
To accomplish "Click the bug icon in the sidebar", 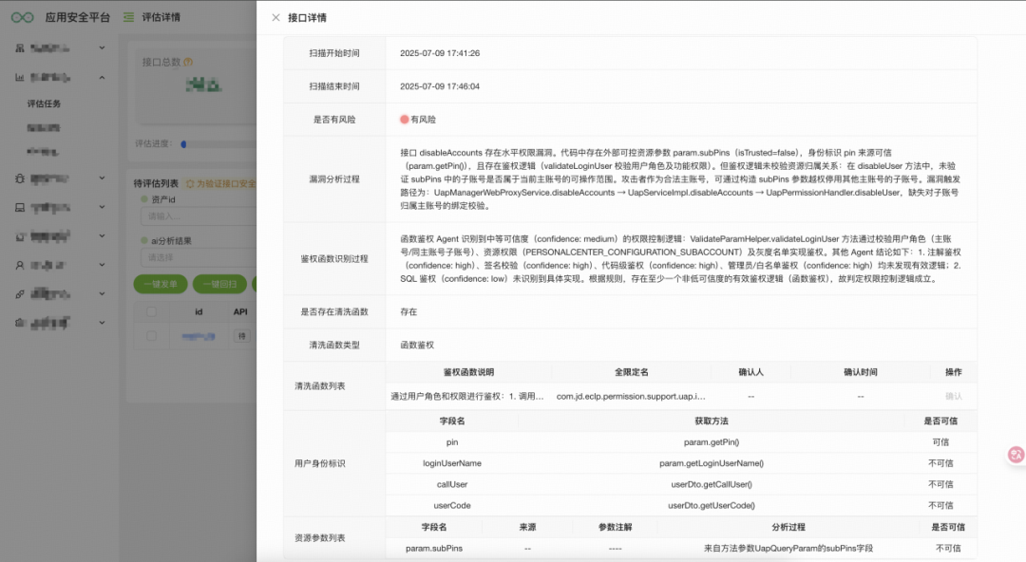I will [x=20, y=178].
